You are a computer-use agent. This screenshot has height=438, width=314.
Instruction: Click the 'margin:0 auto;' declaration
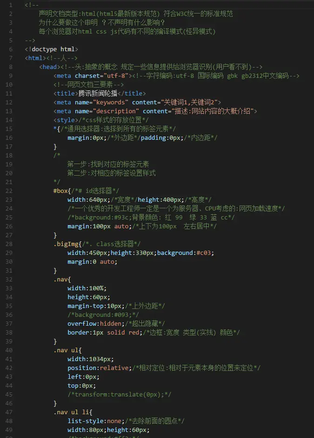pyautogui.click(x=92, y=262)
